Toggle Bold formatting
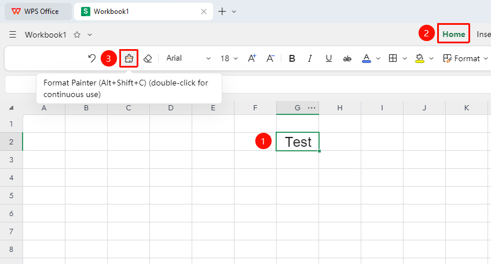491x264 pixels. (x=292, y=58)
